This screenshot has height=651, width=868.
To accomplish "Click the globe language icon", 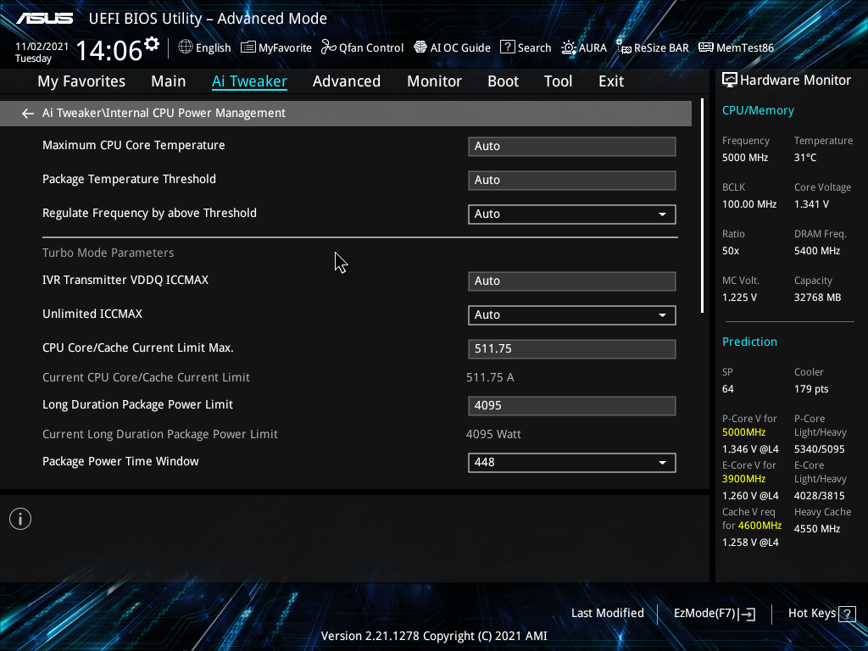I will click(x=186, y=47).
